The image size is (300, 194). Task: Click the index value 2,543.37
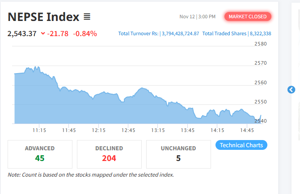22,33
